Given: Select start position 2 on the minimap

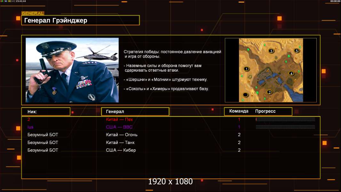Looking at the screenshot, I should 269,92.
